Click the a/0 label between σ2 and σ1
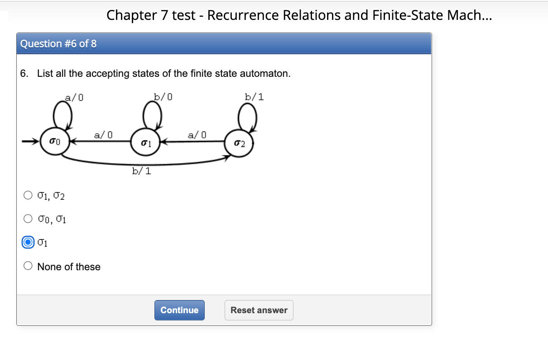Image resolution: width=548 pixels, height=357 pixels. click(197, 134)
